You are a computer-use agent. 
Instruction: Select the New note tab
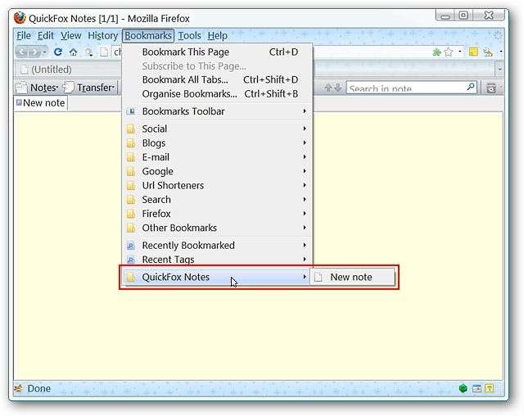point(41,103)
